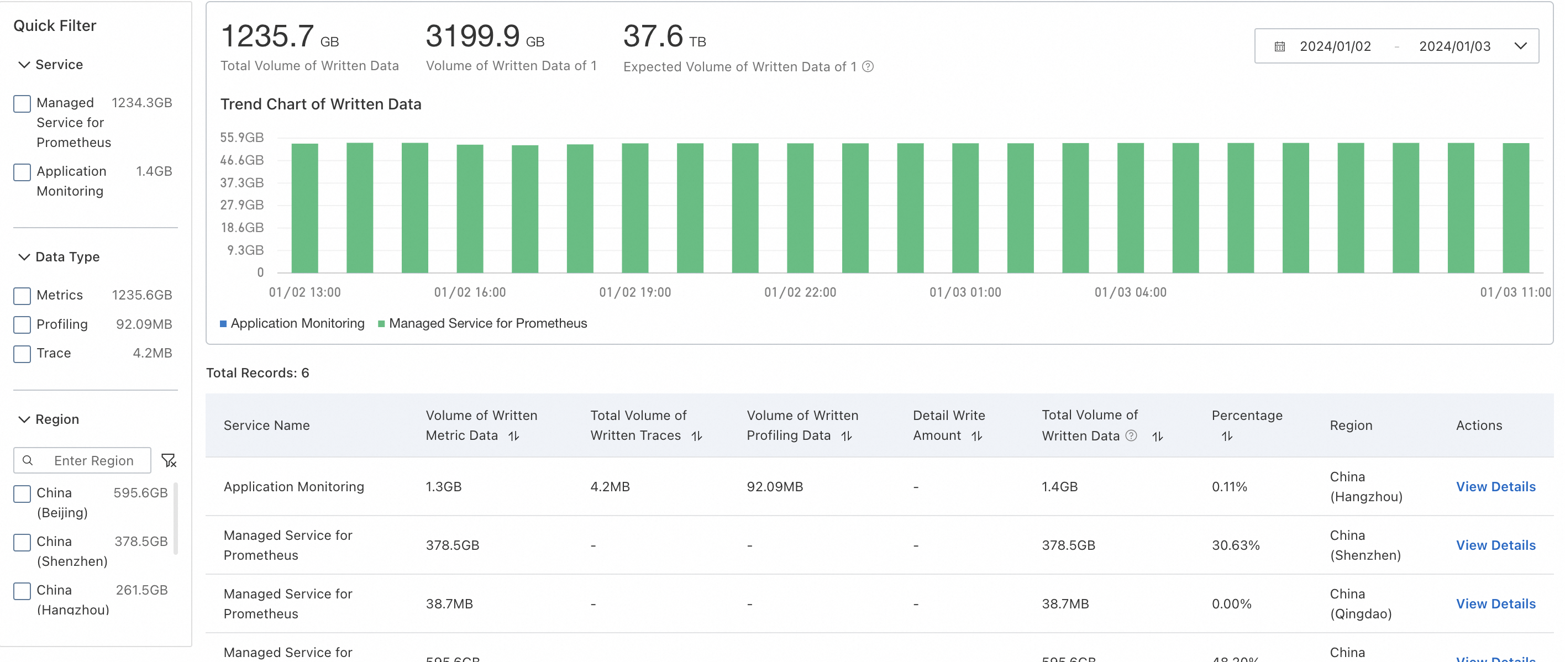Click the China (Qingdao) region cell
1565x662 pixels.
coord(1361,603)
